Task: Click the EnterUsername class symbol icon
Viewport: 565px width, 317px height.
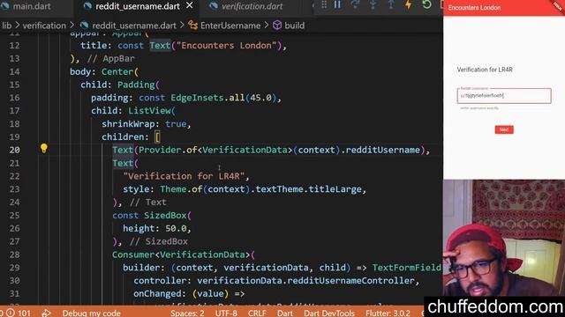Action: (x=193, y=26)
